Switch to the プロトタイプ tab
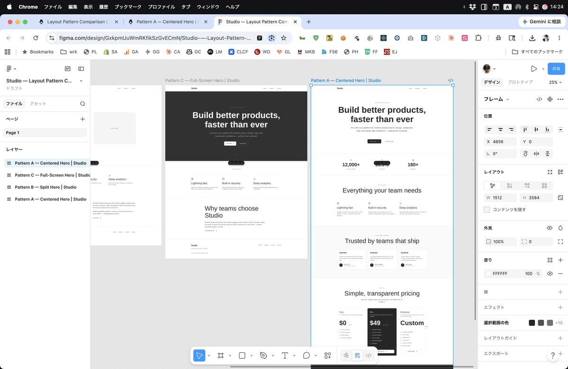This screenshot has width=568, height=369. tap(520, 82)
